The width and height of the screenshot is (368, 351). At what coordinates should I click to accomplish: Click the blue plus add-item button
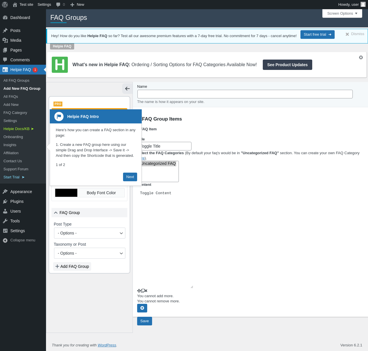[142, 308]
